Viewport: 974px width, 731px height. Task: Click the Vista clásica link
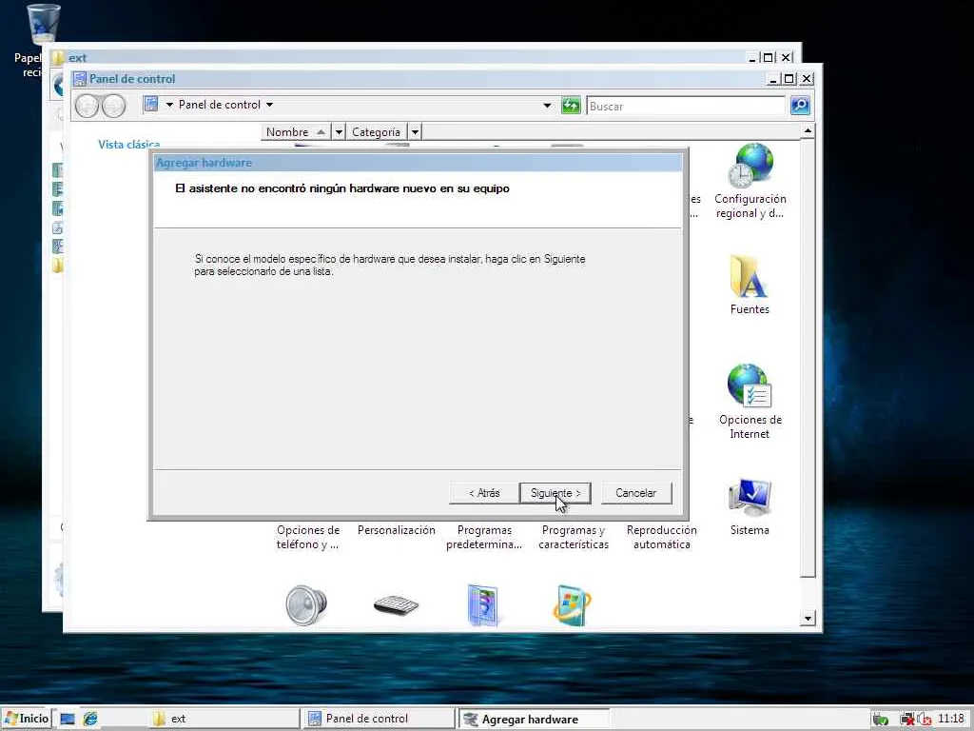128,145
